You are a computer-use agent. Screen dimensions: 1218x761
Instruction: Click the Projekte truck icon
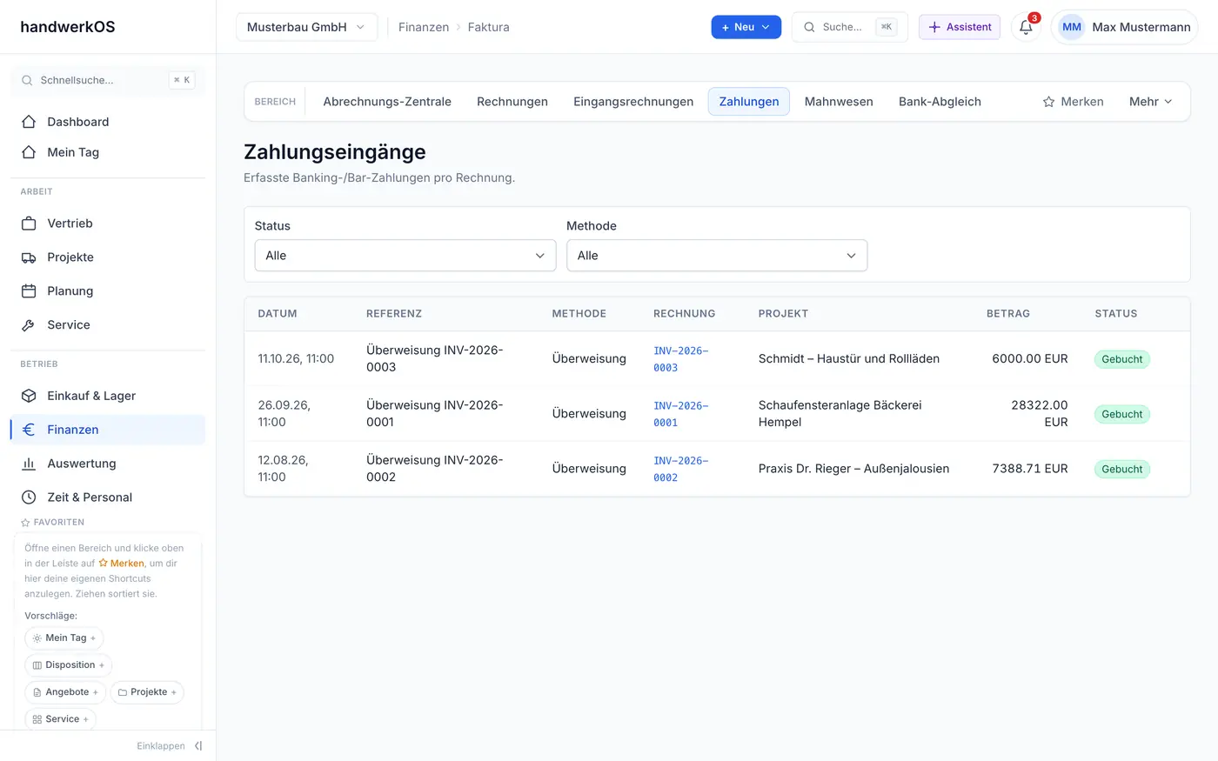pos(29,257)
